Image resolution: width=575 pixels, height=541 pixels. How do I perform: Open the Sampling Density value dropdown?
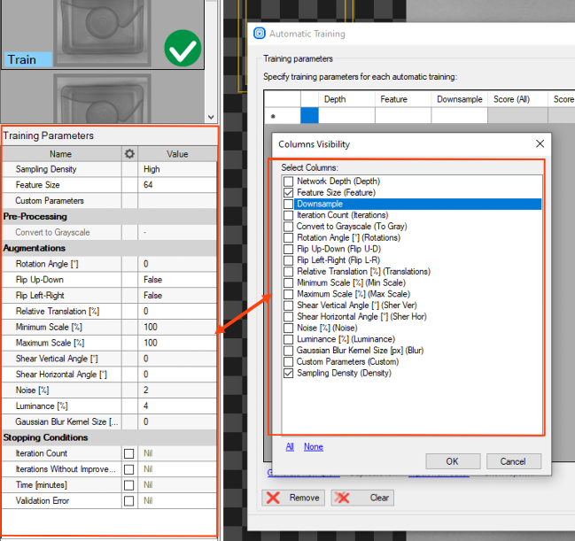tap(177, 169)
